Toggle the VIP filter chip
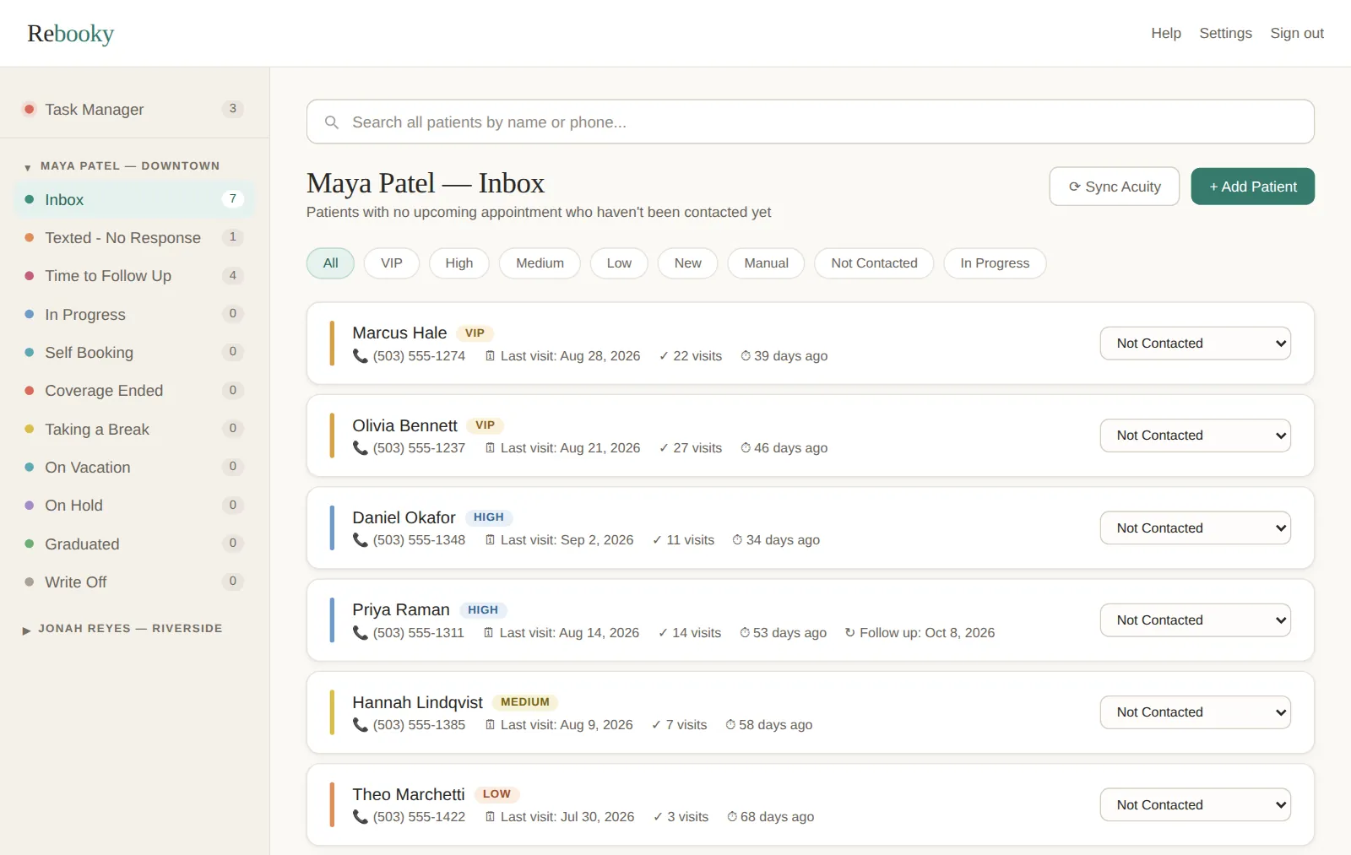The width and height of the screenshot is (1351, 855). [392, 263]
